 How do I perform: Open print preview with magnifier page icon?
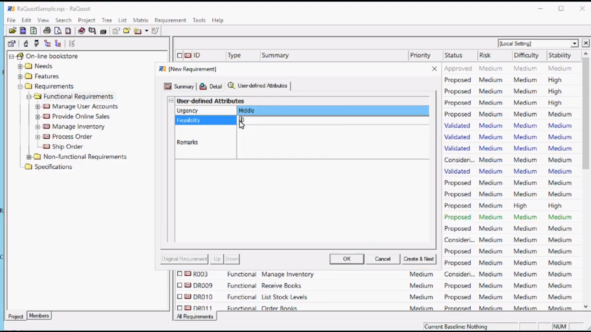pos(58,31)
